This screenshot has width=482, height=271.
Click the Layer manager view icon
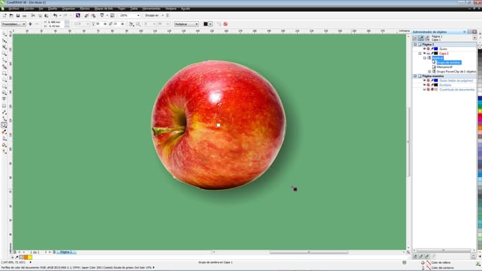pos(427,38)
